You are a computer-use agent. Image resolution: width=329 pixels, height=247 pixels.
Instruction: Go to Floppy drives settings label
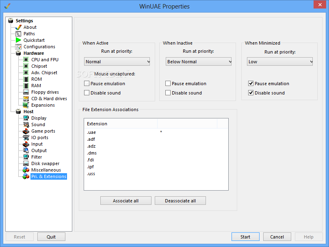(45, 92)
